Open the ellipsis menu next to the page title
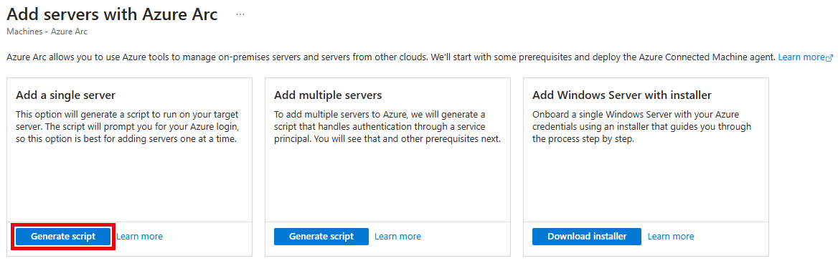The image size is (838, 261). (x=240, y=15)
